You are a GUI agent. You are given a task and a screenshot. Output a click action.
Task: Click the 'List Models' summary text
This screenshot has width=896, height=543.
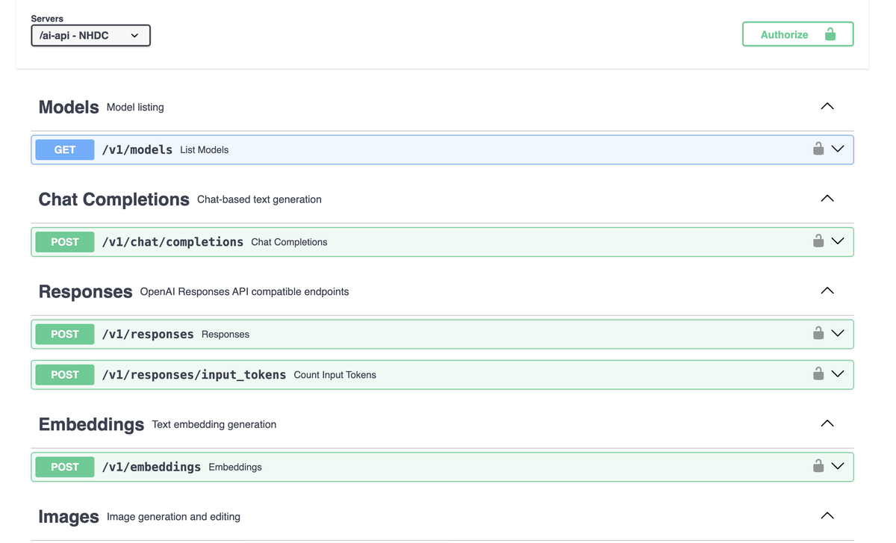click(x=205, y=150)
